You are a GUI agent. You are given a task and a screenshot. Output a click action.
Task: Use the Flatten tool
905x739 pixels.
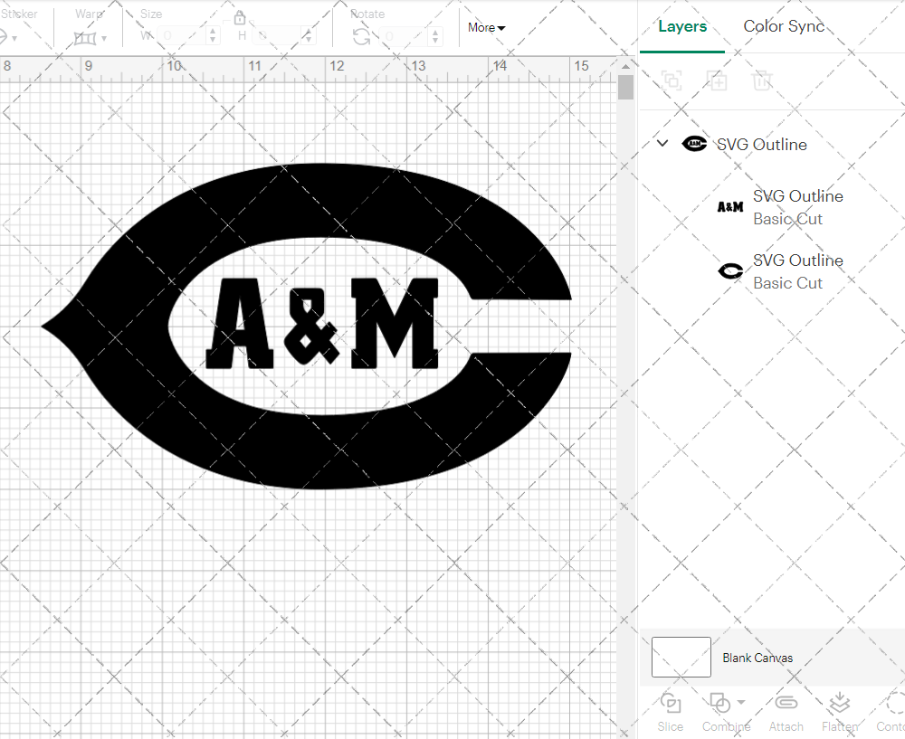pos(839,710)
